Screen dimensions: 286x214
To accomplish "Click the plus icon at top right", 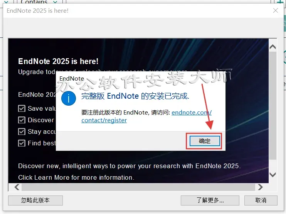I will (x=279, y=2).
